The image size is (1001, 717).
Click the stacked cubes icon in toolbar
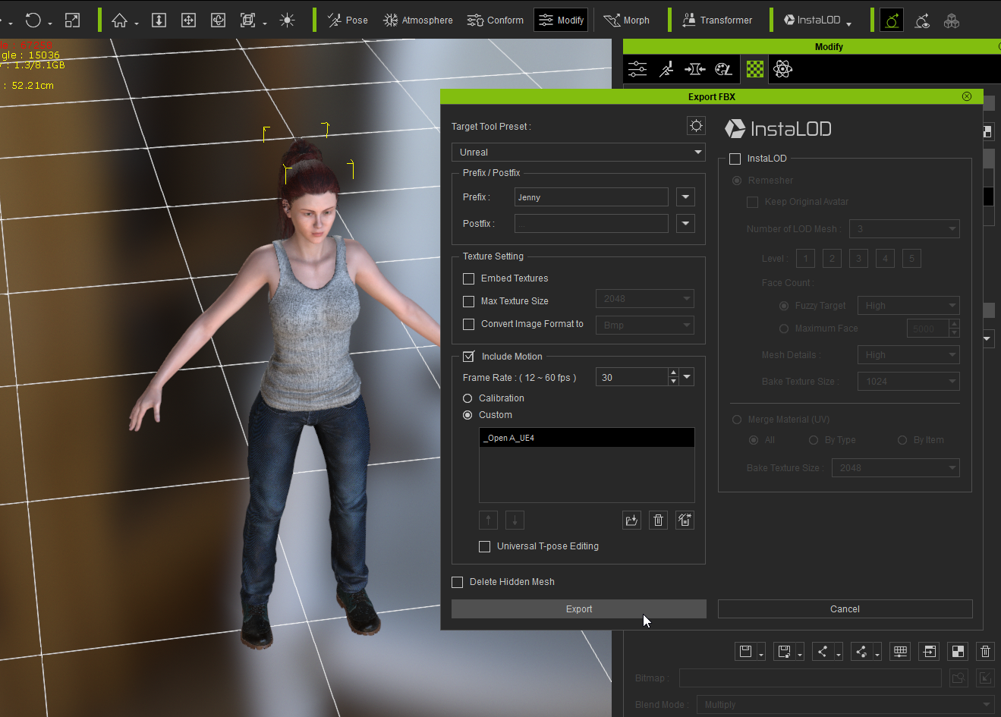coord(952,20)
